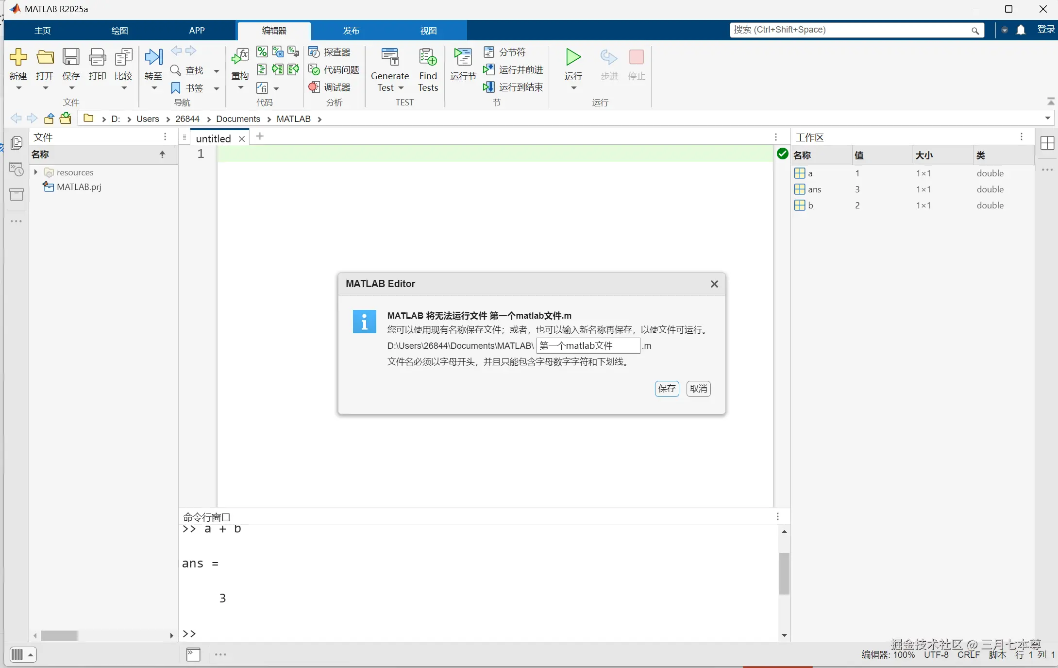
Task: Switch to the Publish (发布) ribbon tab
Action: point(351,31)
